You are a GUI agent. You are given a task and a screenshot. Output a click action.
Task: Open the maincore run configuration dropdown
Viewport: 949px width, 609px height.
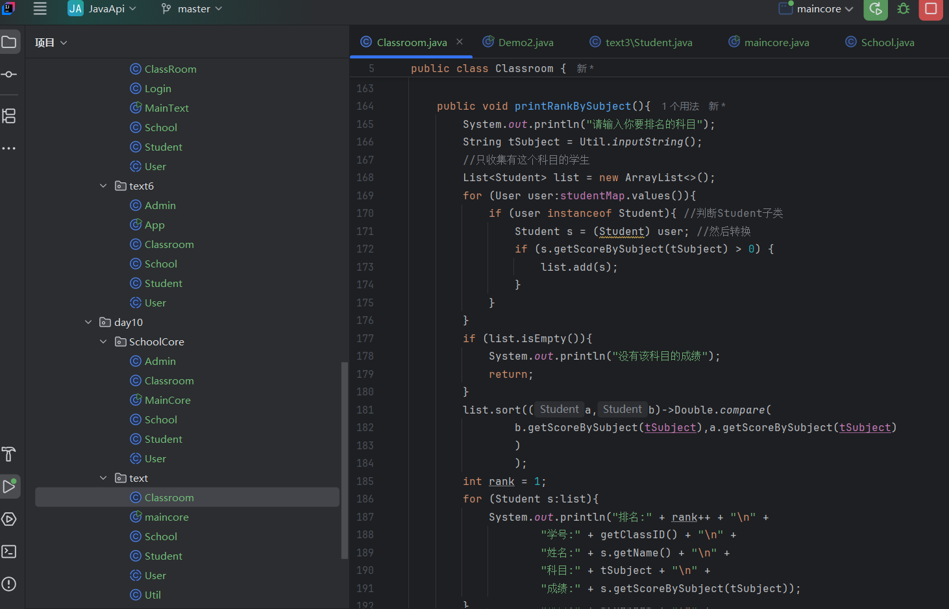pyautogui.click(x=818, y=9)
